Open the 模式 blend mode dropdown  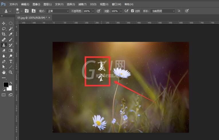point(58,11)
